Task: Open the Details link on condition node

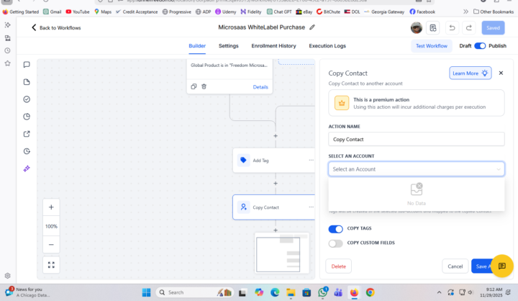Action: (x=260, y=87)
